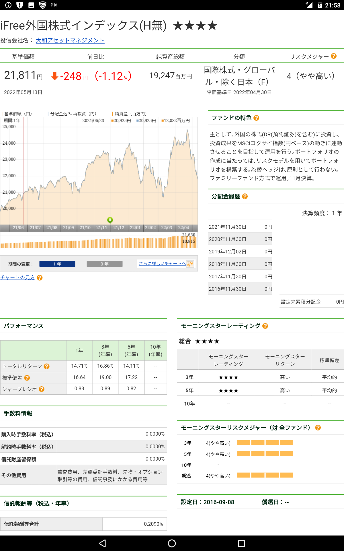Click the 21/06 month label on chart axis
Screen dimensions: 344x551
(18, 228)
